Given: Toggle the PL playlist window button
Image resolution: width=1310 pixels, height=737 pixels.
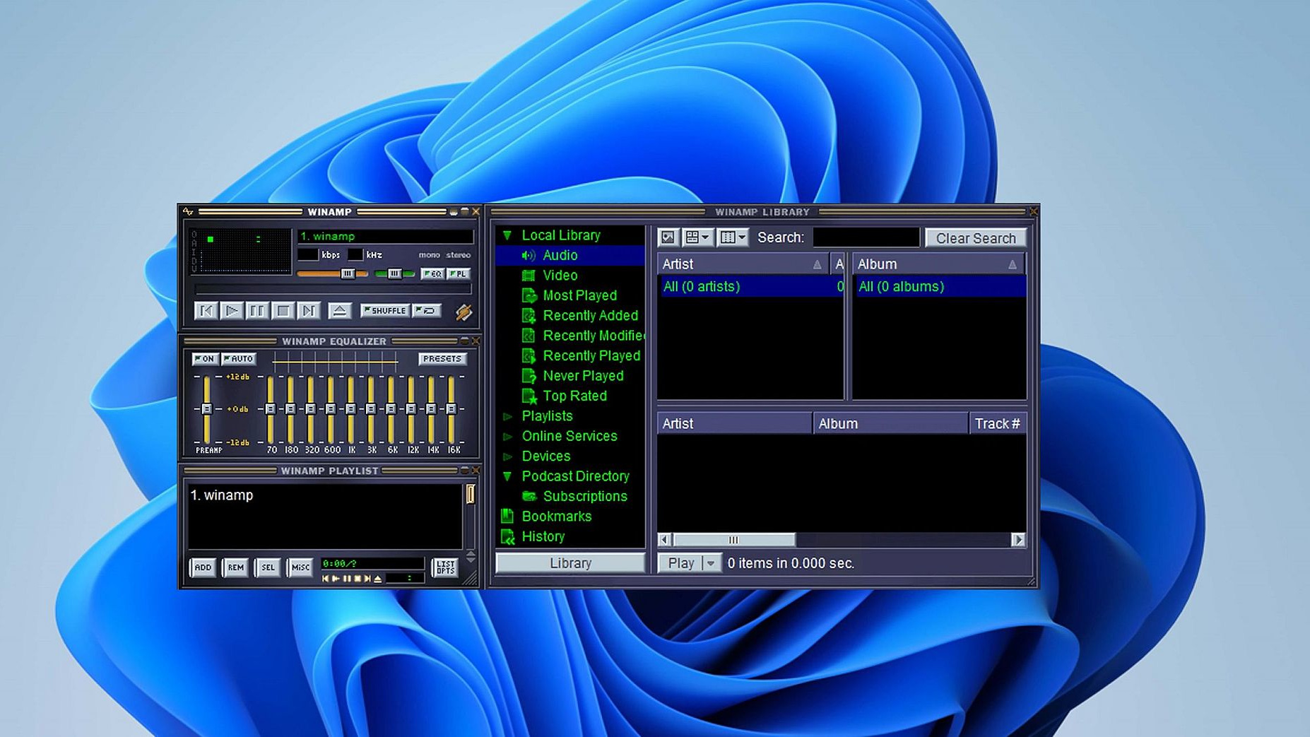Looking at the screenshot, I should pyautogui.click(x=459, y=273).
